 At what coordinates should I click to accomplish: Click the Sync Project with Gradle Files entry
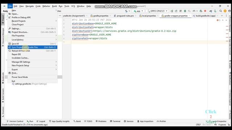point(32,47)
